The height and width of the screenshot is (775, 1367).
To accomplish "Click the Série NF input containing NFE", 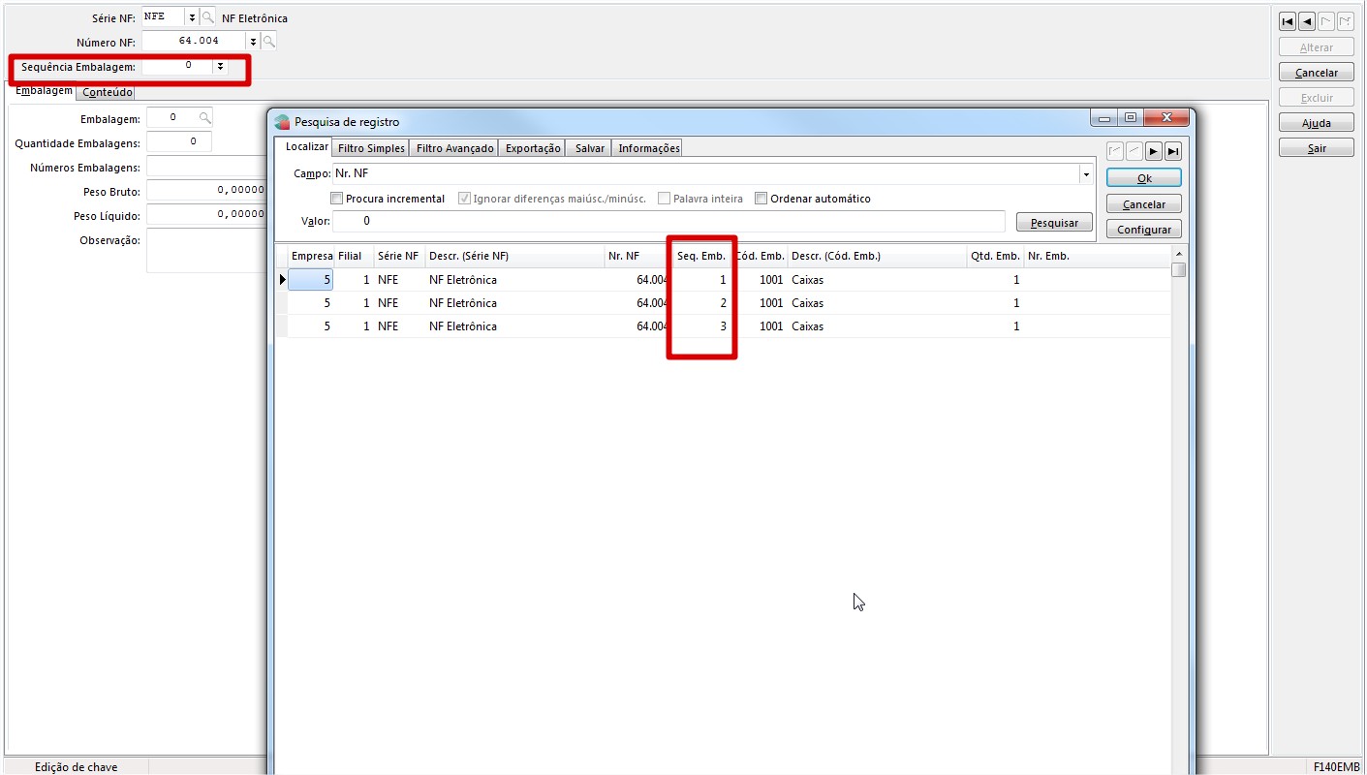I will (x=163, y=17).
